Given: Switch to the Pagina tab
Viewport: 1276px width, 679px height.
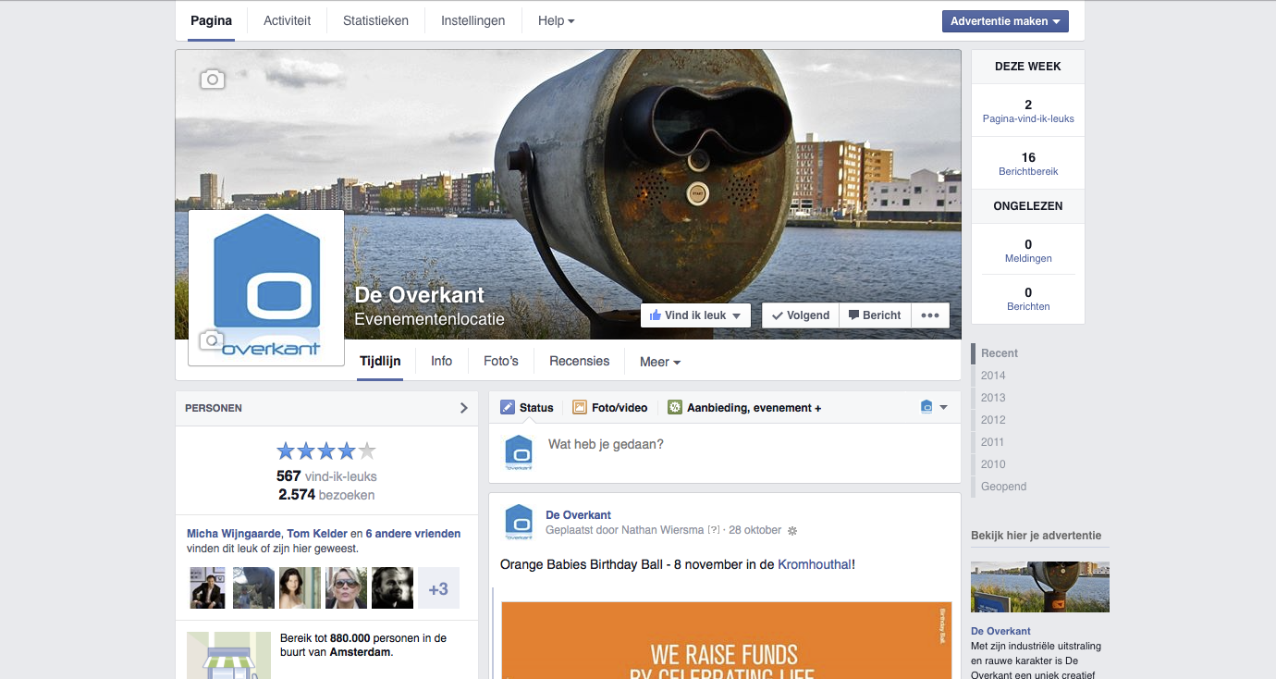Looking at the screenshot, I should [211, 20].
